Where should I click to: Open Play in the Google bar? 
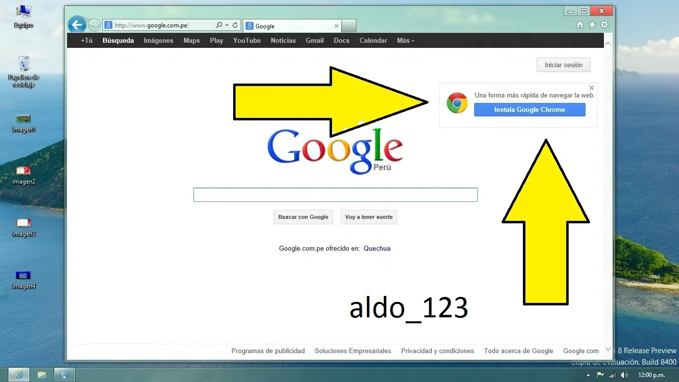pos(216,41)
